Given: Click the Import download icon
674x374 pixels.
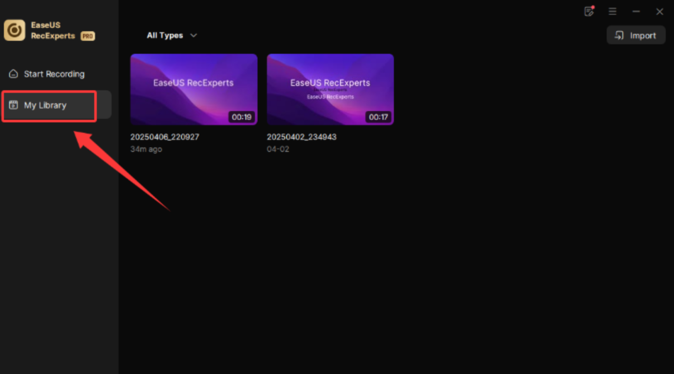Looking at the screenshot, I should 620,35.
